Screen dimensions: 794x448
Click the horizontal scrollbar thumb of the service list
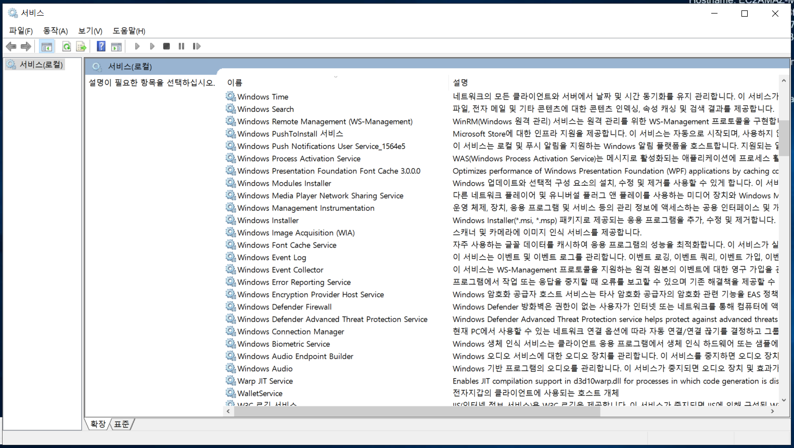417,411
